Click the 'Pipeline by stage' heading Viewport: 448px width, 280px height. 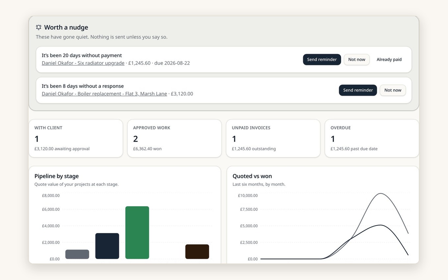[x=57, y=176]
